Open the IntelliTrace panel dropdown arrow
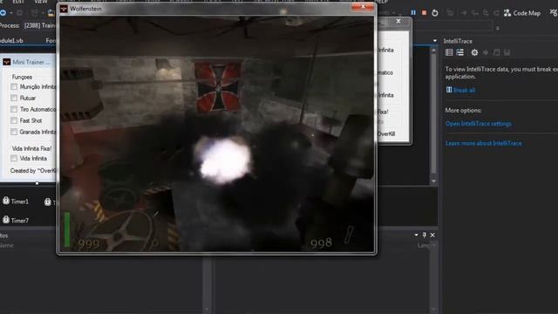Screen dimensions: 558x314 [435, 41]
